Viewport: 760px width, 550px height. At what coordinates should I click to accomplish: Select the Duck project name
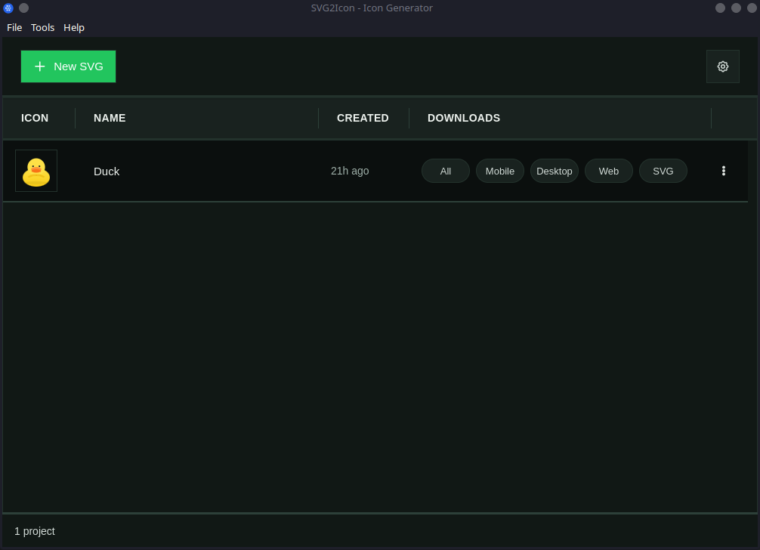click(x=107, y=171)
